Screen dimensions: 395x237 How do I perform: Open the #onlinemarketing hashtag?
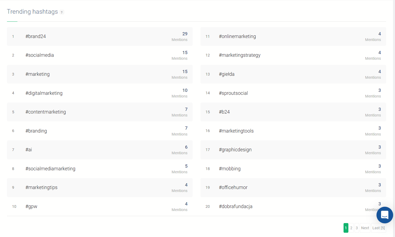(237, 36)
